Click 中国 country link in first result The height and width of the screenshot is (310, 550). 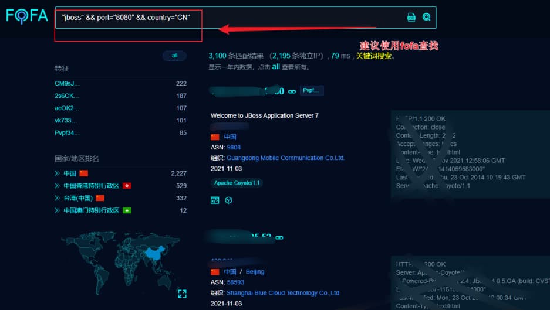pyautogui.click(x=230, y=137)
